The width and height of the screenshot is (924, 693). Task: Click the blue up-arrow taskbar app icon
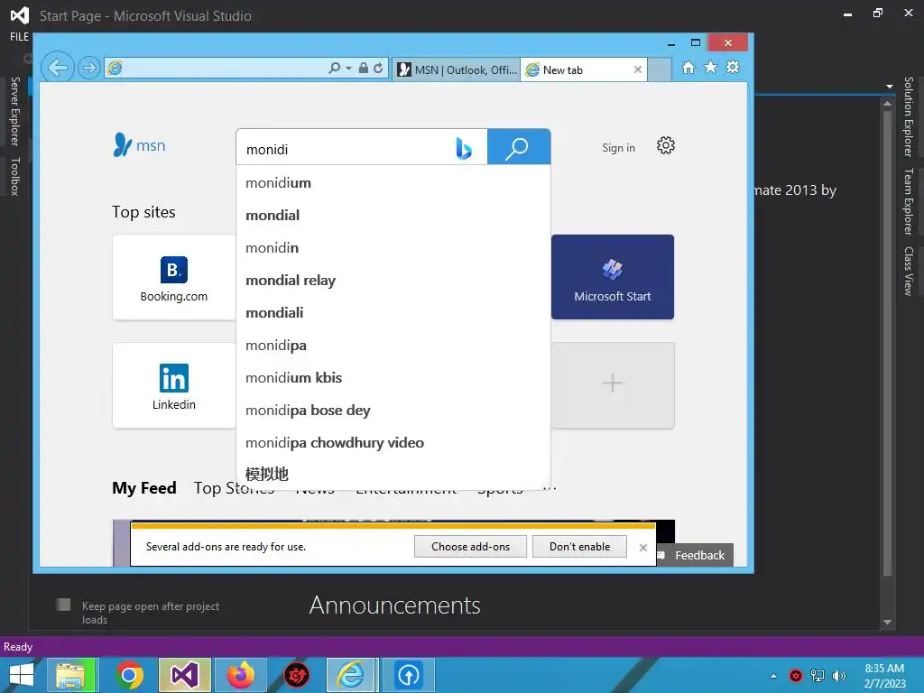point(409,675)
